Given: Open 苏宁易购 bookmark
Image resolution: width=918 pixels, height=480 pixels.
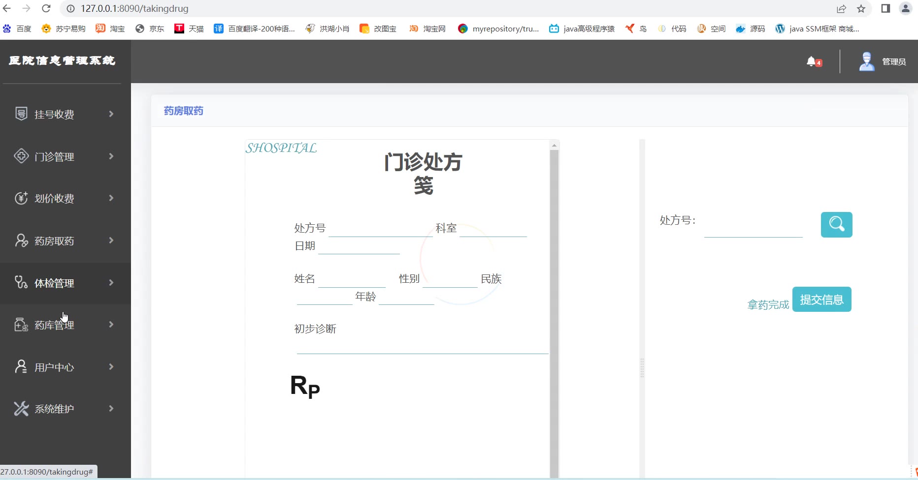Looking at the screenshot, I should point(64,29).
